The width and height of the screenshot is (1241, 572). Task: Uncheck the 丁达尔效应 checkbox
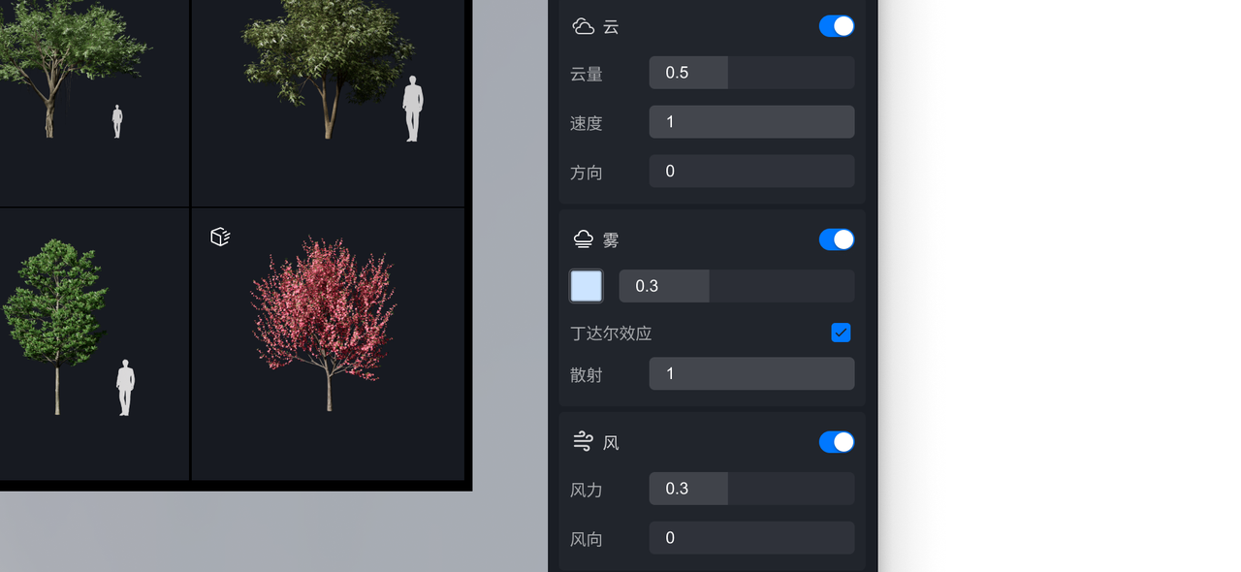841,333
